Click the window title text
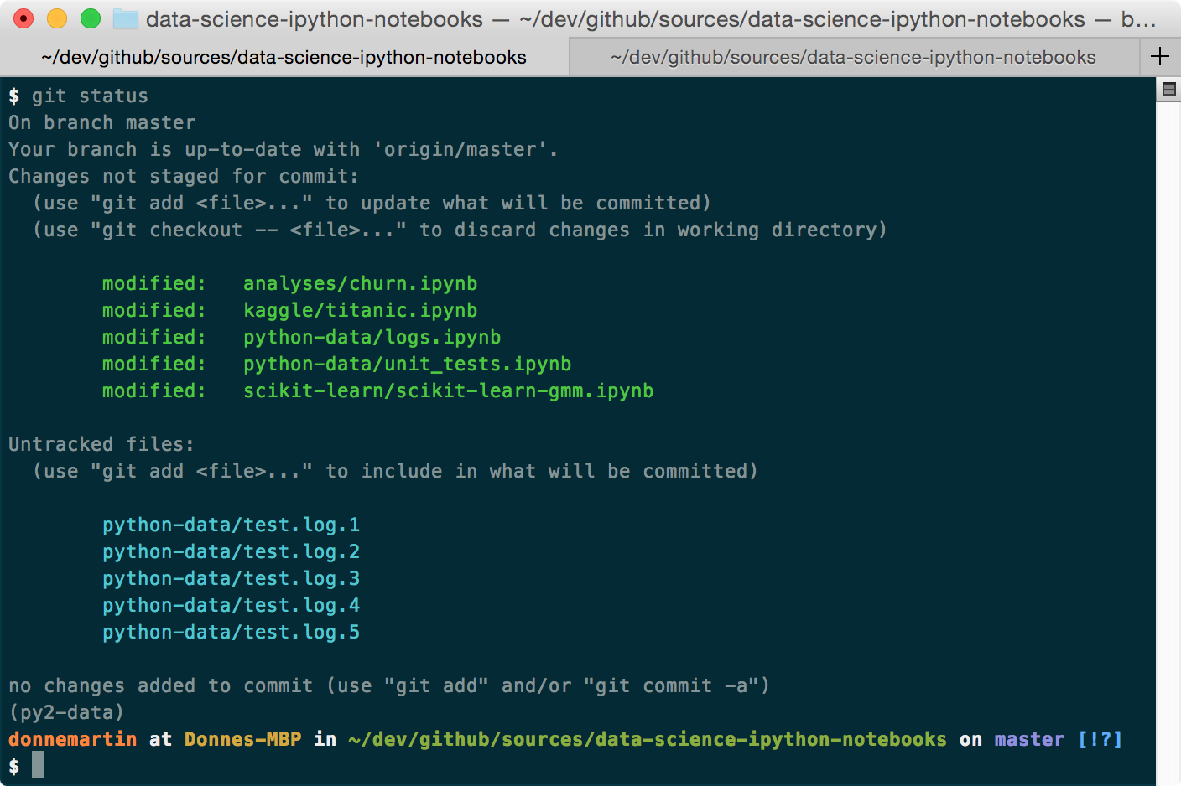This screenshot has width=1181, height=786. pos(651,19)
